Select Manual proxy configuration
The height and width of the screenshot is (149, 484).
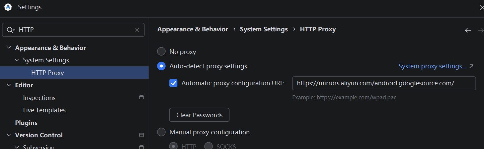(x=161, y=132)
